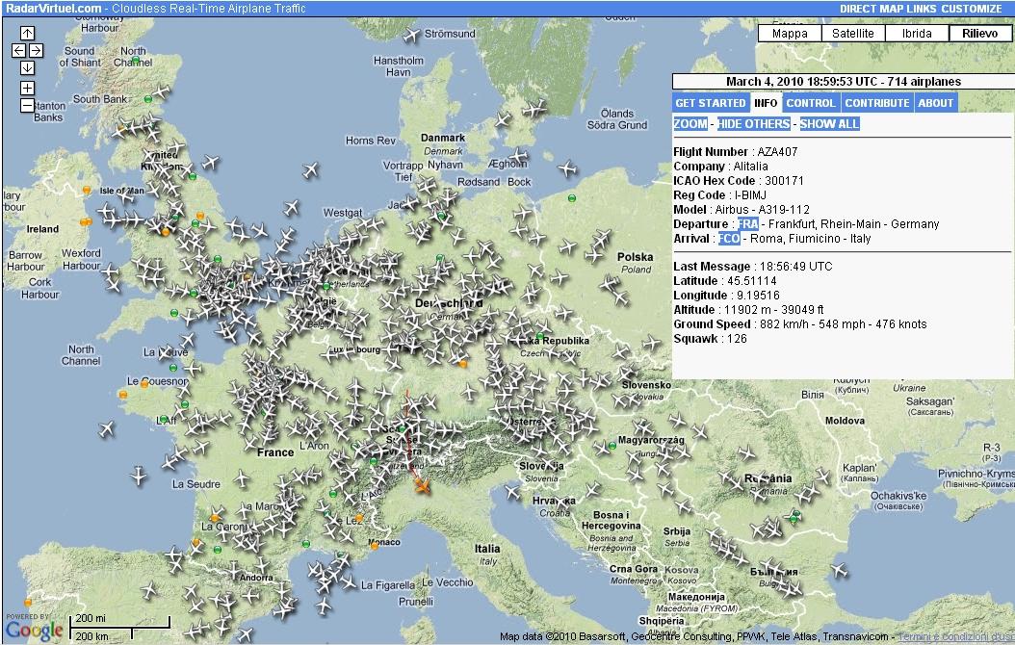The width and height of the screenshot is (1015, 645).
Task: Switch map type to Ibrida
Action: coord(917,33)
